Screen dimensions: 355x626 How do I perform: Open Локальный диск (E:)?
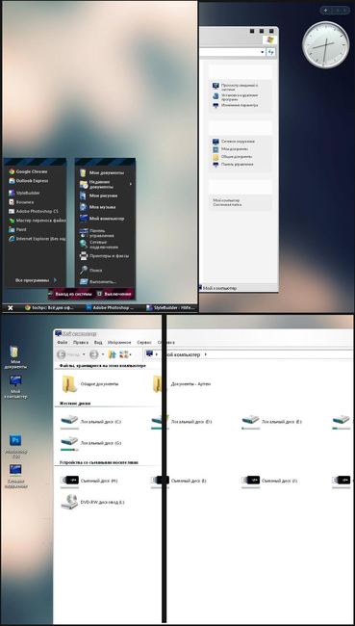click(271, 421)
